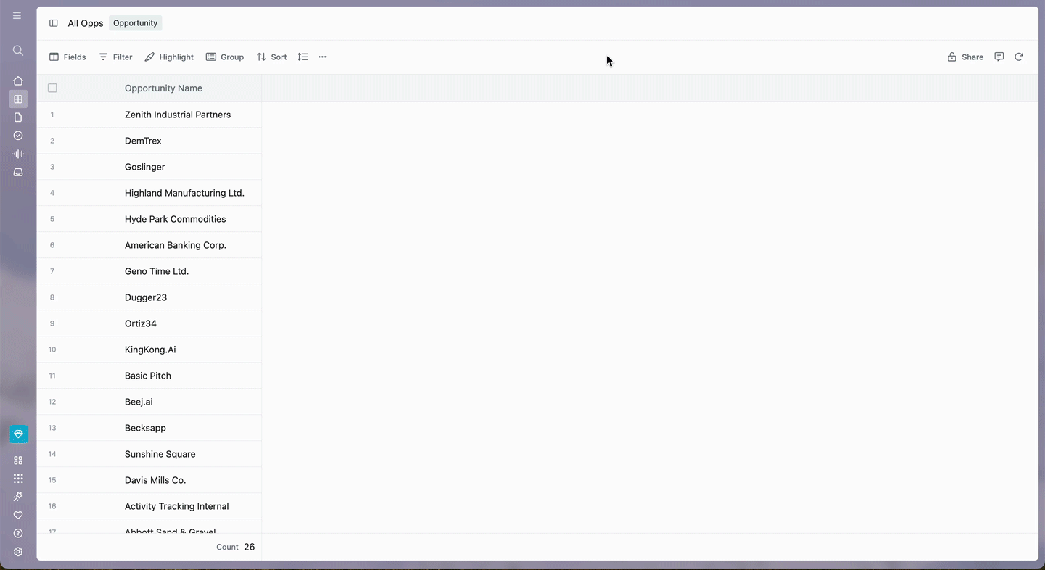Viewport: 1045px width, 570px height.
Task: Open the Group options
Action: tap(225, 57)
